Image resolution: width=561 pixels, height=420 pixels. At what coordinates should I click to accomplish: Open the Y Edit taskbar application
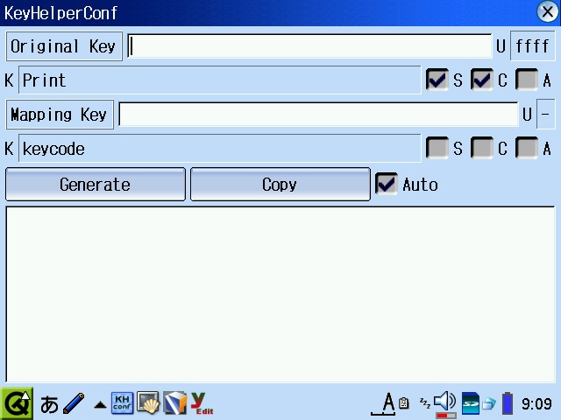[202, 403]
